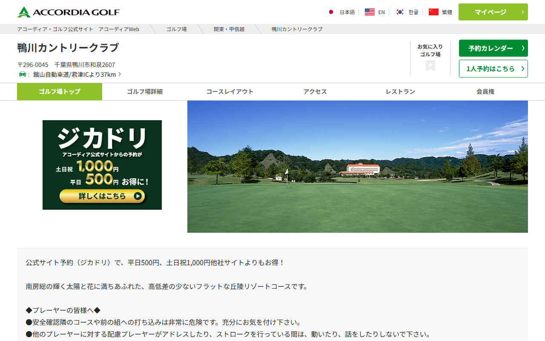The image size is (545, 341).
Task: Open the 館山自動車道/君津ICより37km access link
Action: [x=75, y=74]
